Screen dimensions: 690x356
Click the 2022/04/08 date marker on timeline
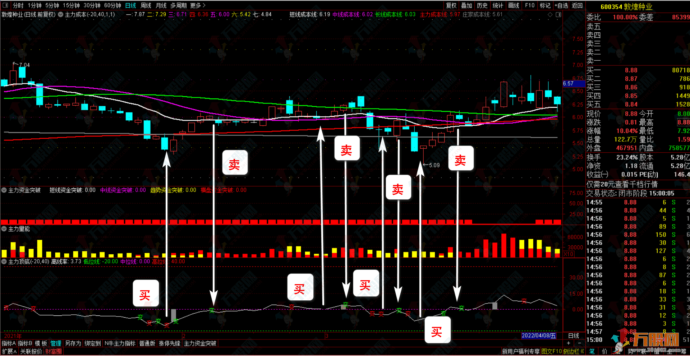(x=538, y=336)
